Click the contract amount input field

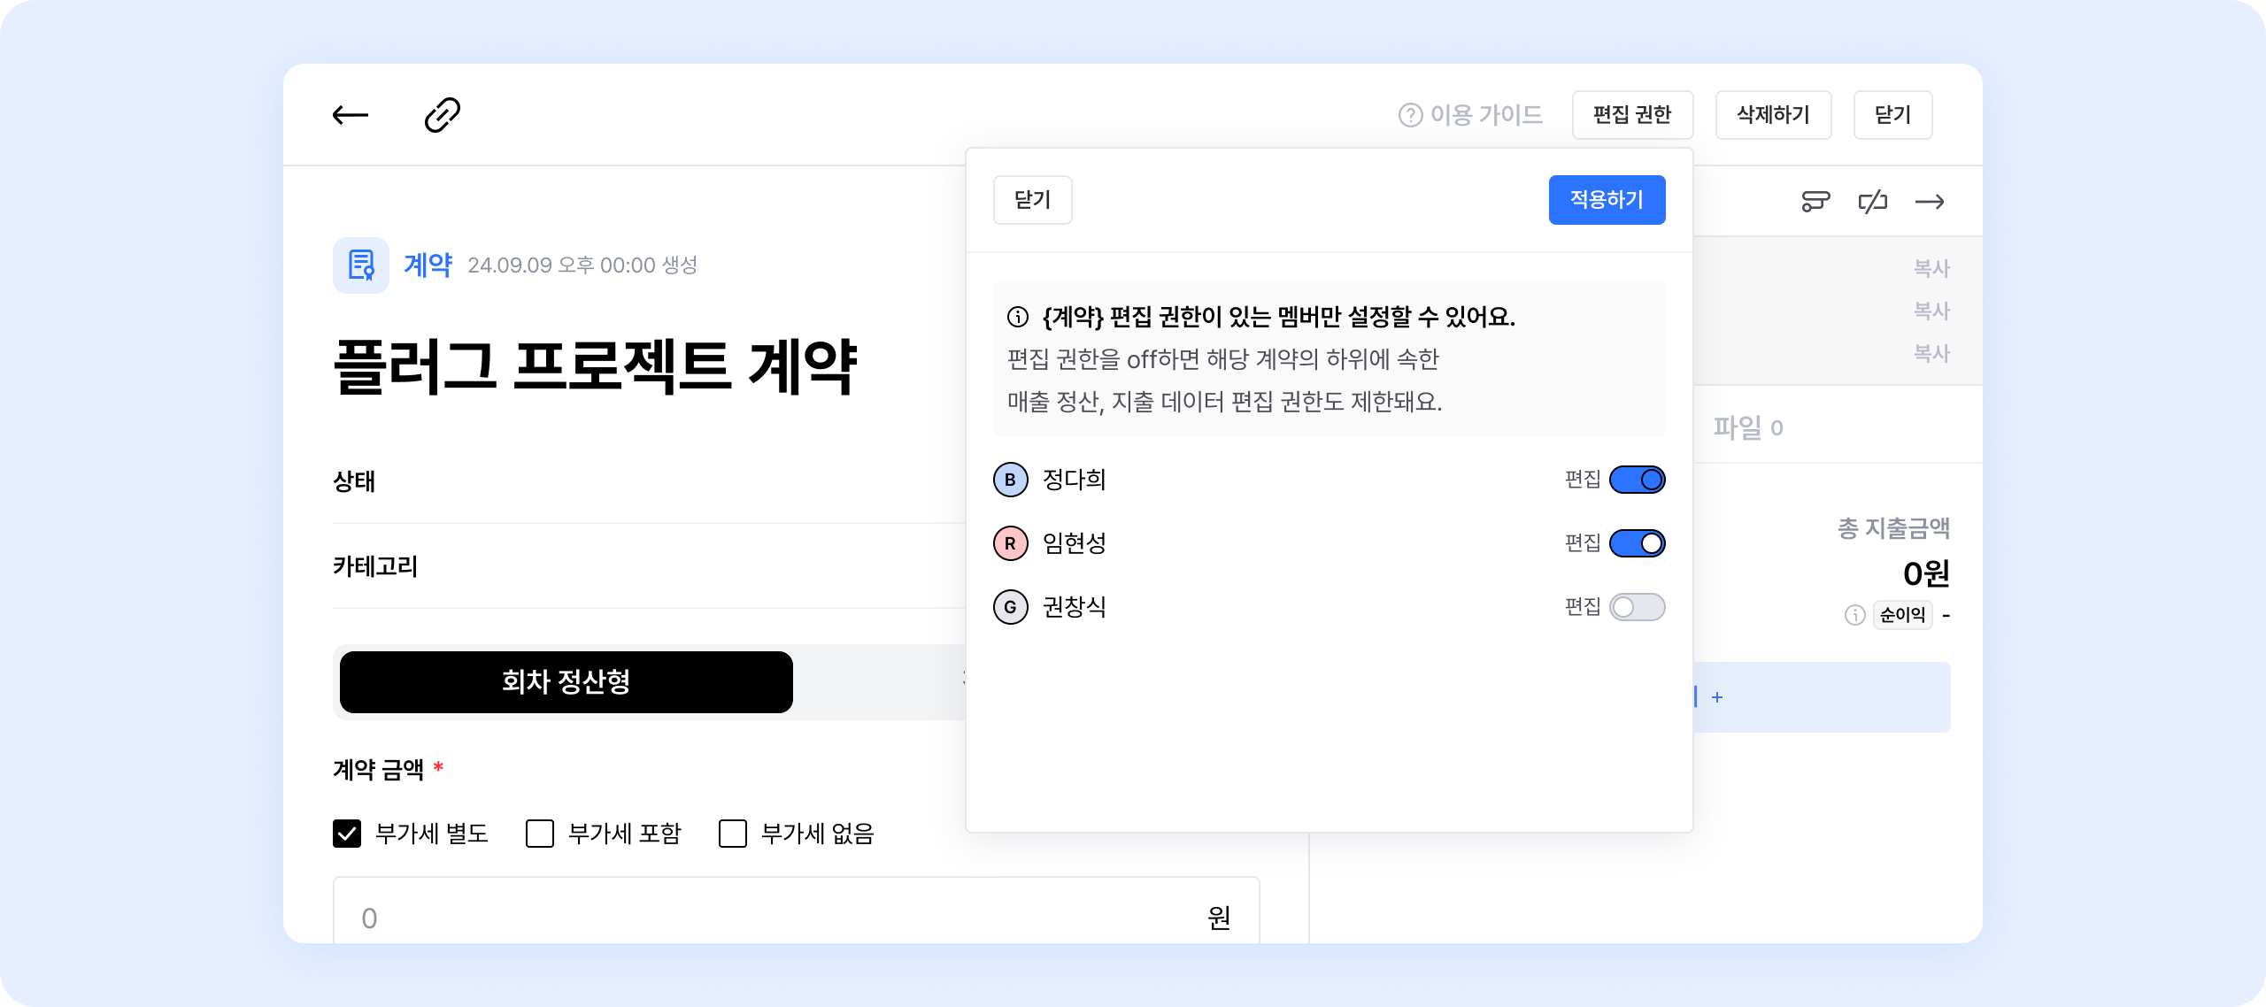(x=779, y=917)
